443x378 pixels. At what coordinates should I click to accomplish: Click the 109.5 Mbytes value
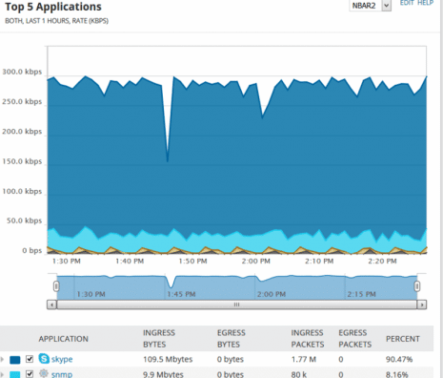pyautogui.click(x=168, y=360)
